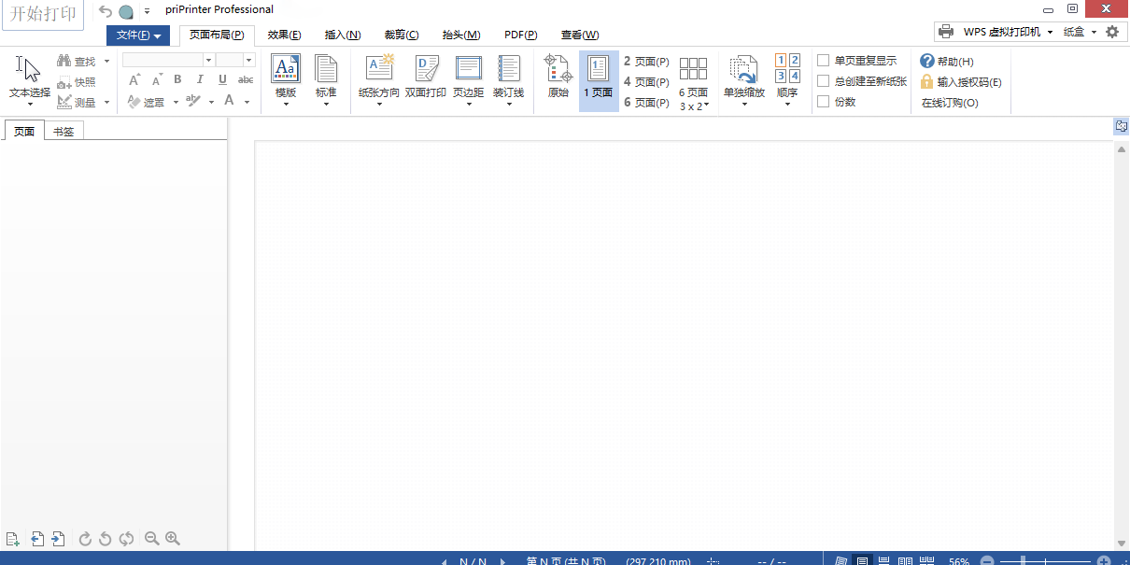Click the add blank page icon
Screen dimensions: 1130x565
13,539
